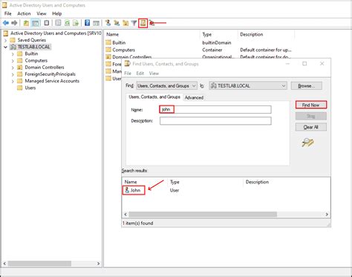Toggle the Show/Hide Action Pane icon
The width and height of the screenshot is (352, 277).
coord(96,23)
